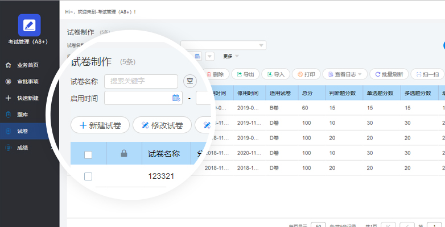Open 审批事项 in the sidebar

click(x=27, y=82)
